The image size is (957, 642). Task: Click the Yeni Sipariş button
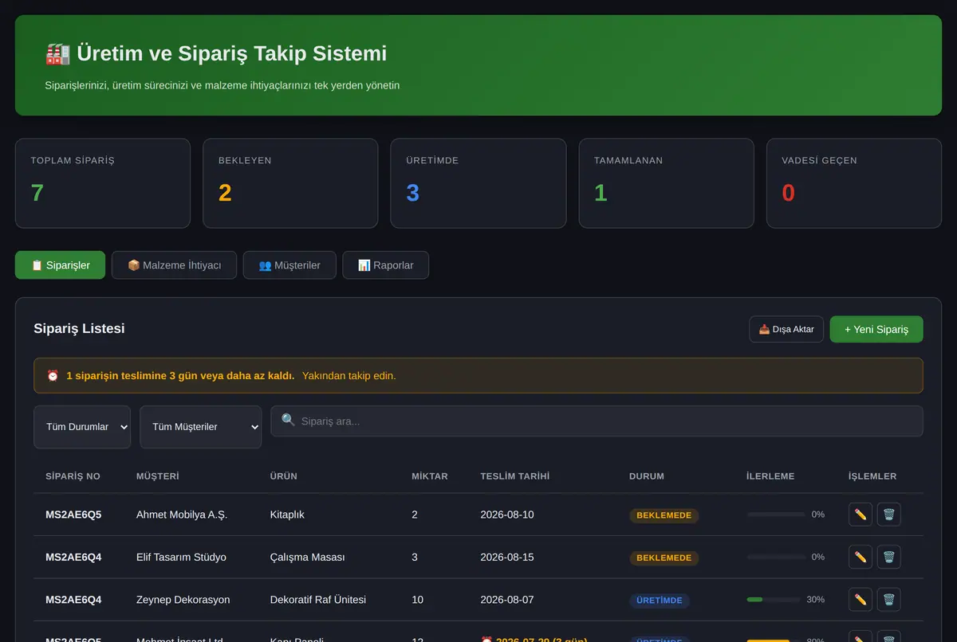(876, 329)
